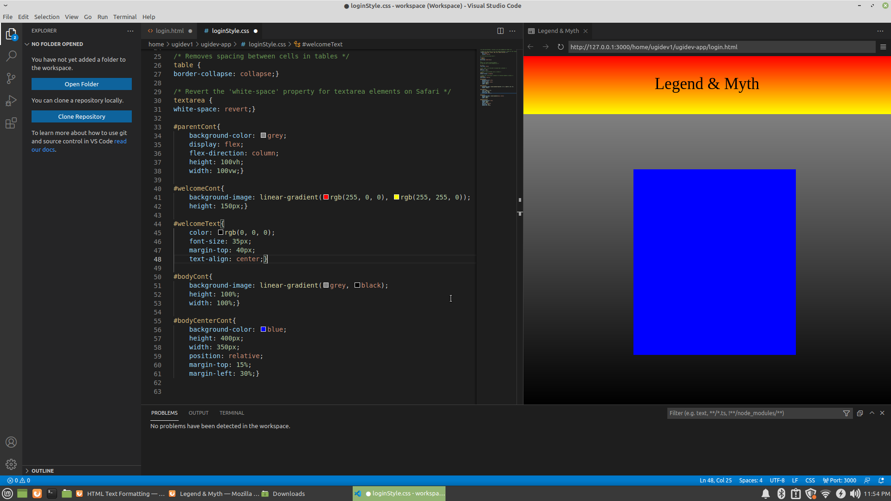Open the Search view in activity bar
The image size is (891, 501).
(x=11, y=56)
